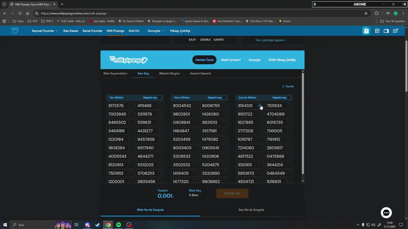Image resolution: width=408 pixels, height=229 pixels.
Task: Open Tüm çekilişleri göster link
Action: tap(271, 40)
